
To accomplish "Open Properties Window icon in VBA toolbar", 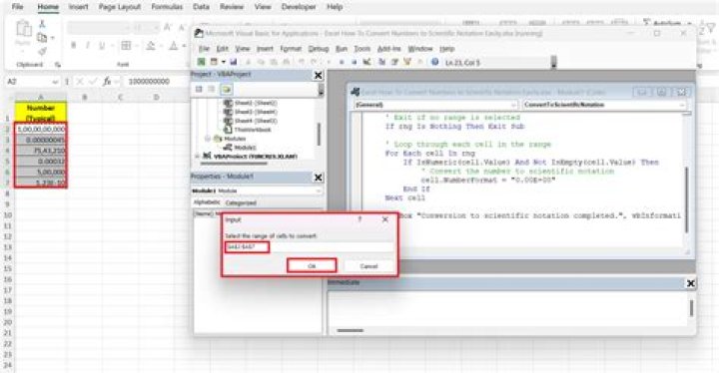I will (394, 62).
